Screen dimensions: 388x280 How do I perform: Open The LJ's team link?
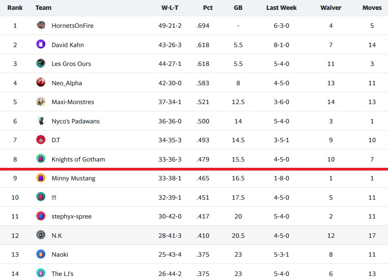(x=62, y=274)
